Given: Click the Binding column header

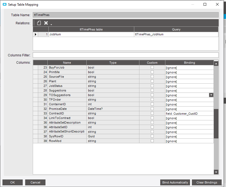Looking at the screenshot, I should coord(189,63).
